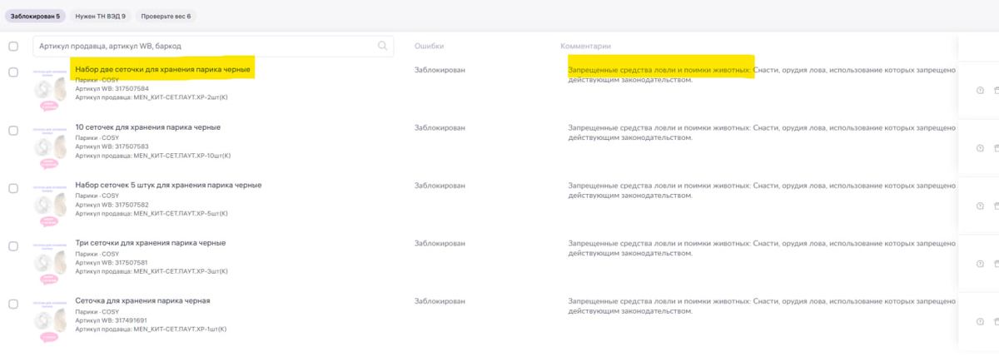This screenshot has width=999, height=362.
Task: Check the box for 'Сеточка для хранения парика черная'
Action: click(x=13, y=305)
